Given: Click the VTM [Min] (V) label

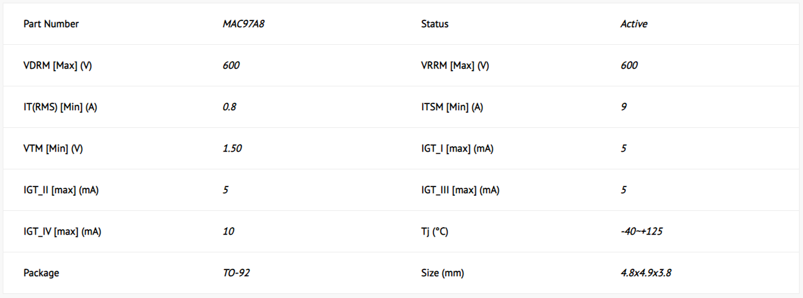Looking at the screenshot, I should pos(53,149).
